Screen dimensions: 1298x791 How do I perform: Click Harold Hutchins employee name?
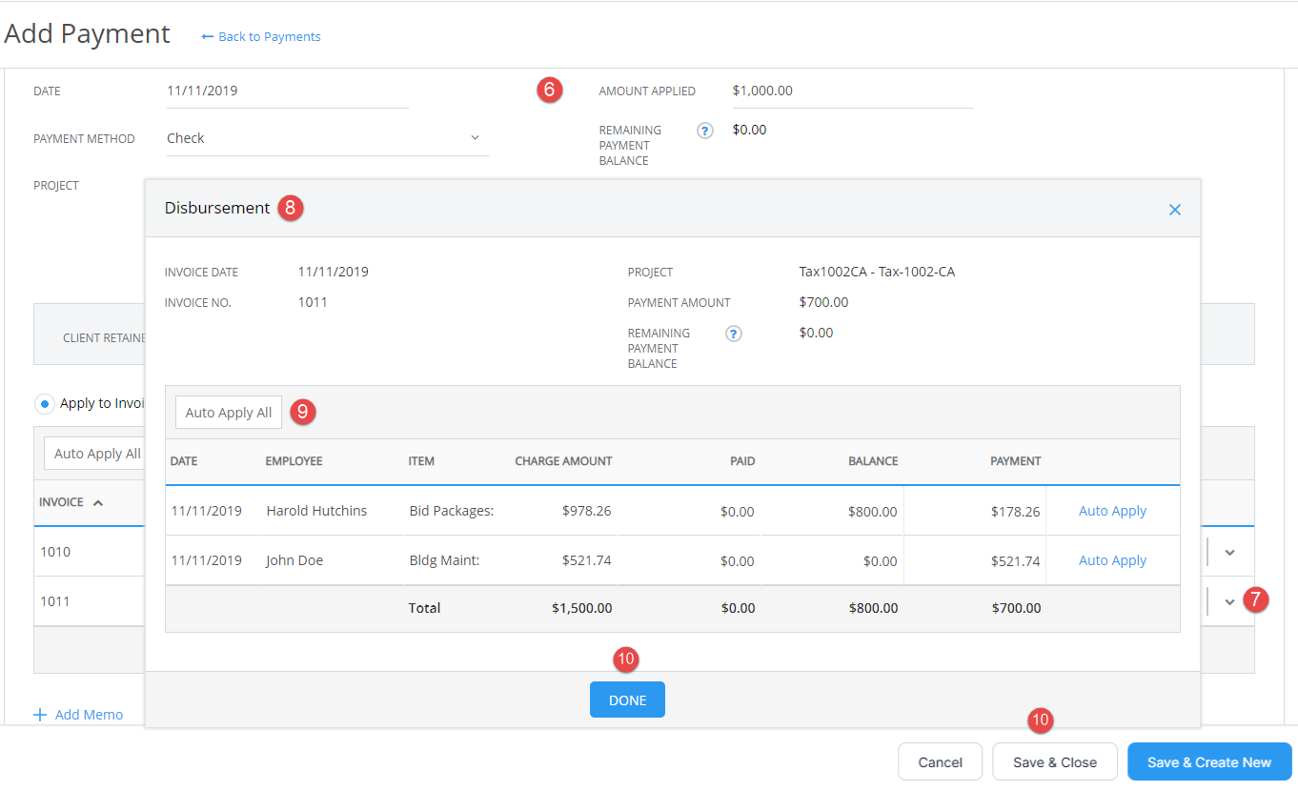(x=316, y=511)
